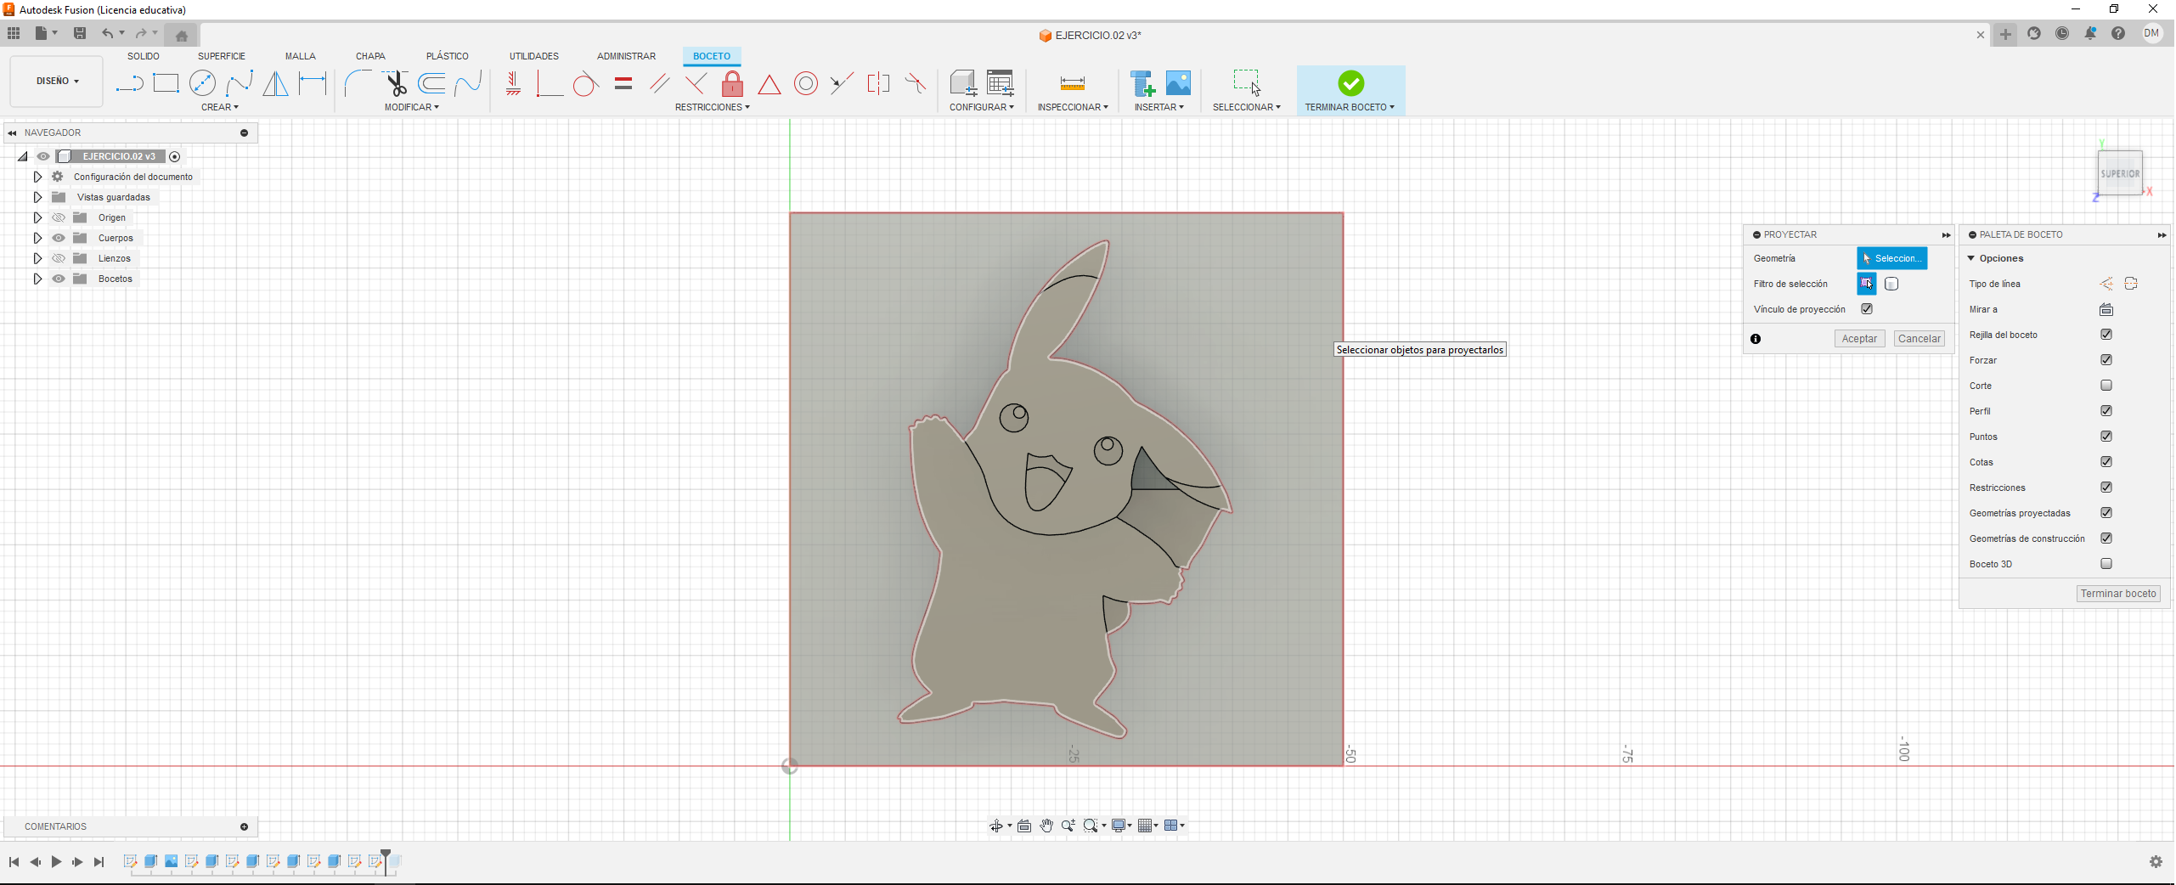Select the Line sketch tool

[129, 83]
